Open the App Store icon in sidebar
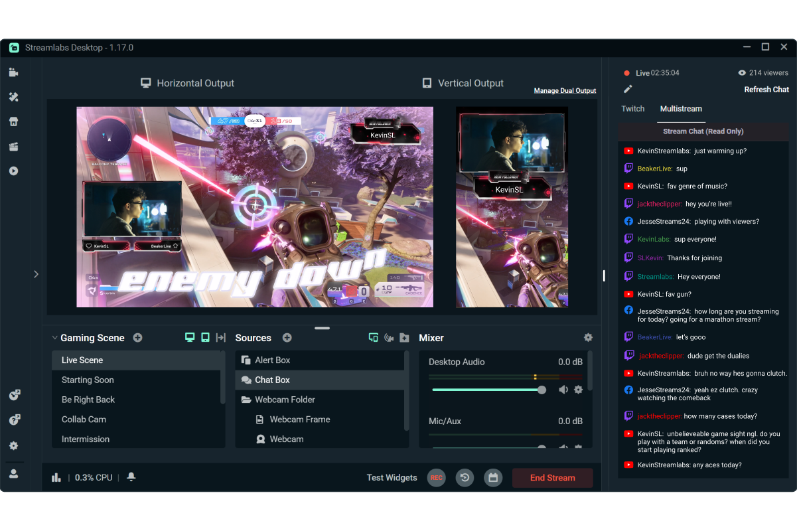 (x=13, y=121)
